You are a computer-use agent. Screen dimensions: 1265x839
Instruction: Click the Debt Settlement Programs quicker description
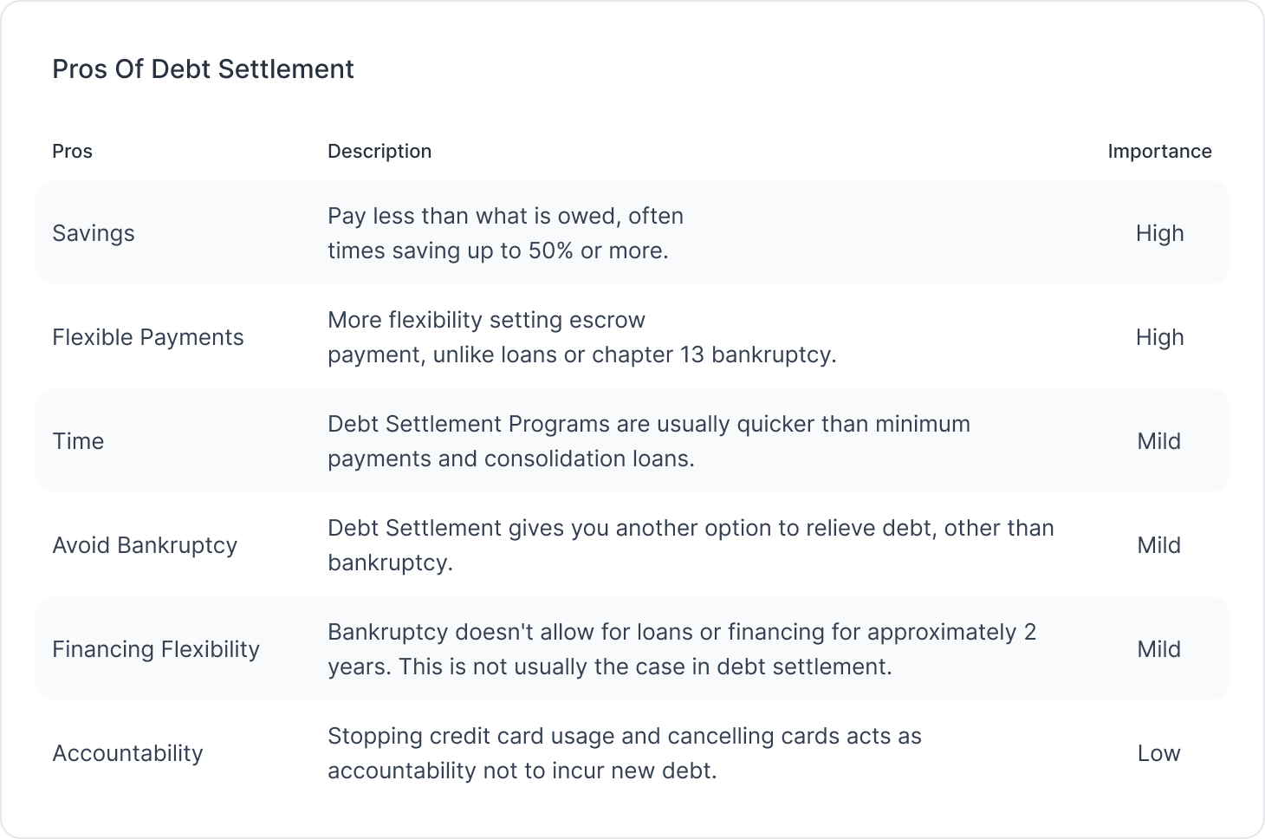coord(648,441)
